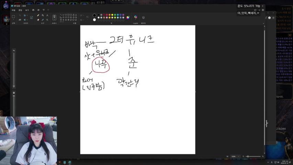
Task: Select the Eraser tool
Action: point(38,20)
